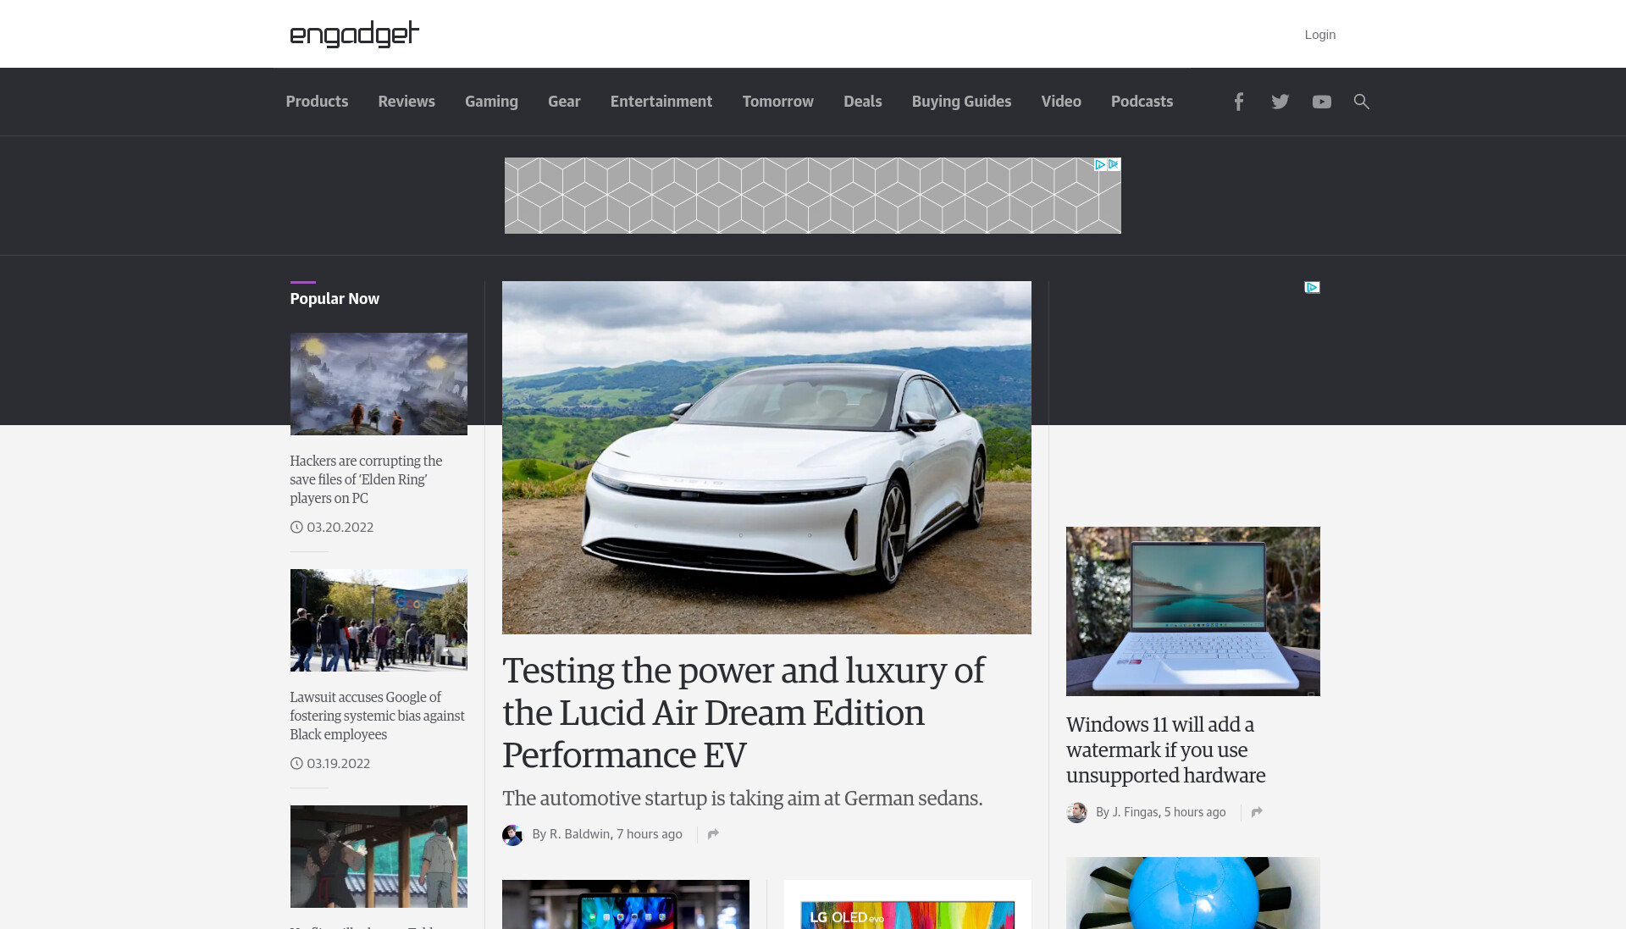This screenshot has height=929, width=1626.
Task: Click the Elden Ring article thumbnail
Action: click(x=379, y=384)
